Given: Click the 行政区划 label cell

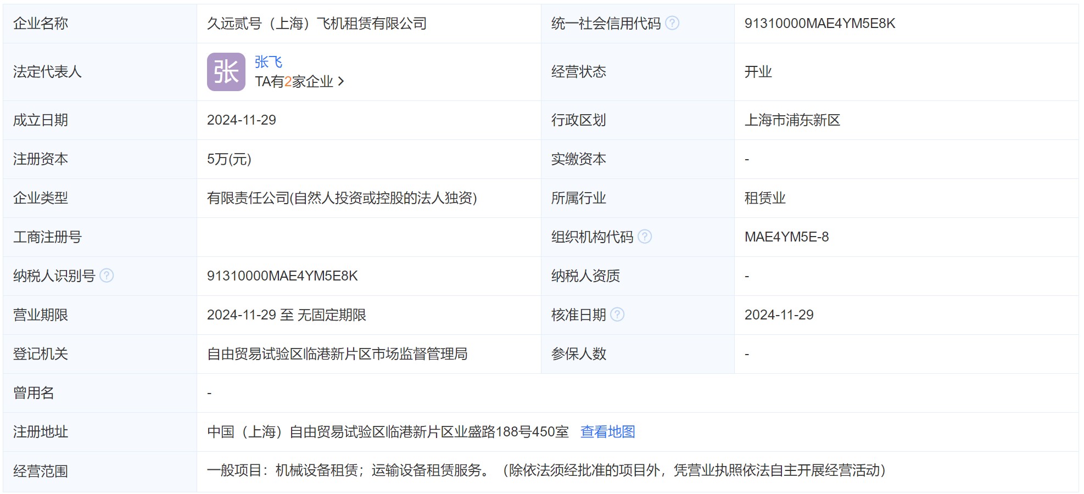Looking at the screenshot, I should click(638, 120).
